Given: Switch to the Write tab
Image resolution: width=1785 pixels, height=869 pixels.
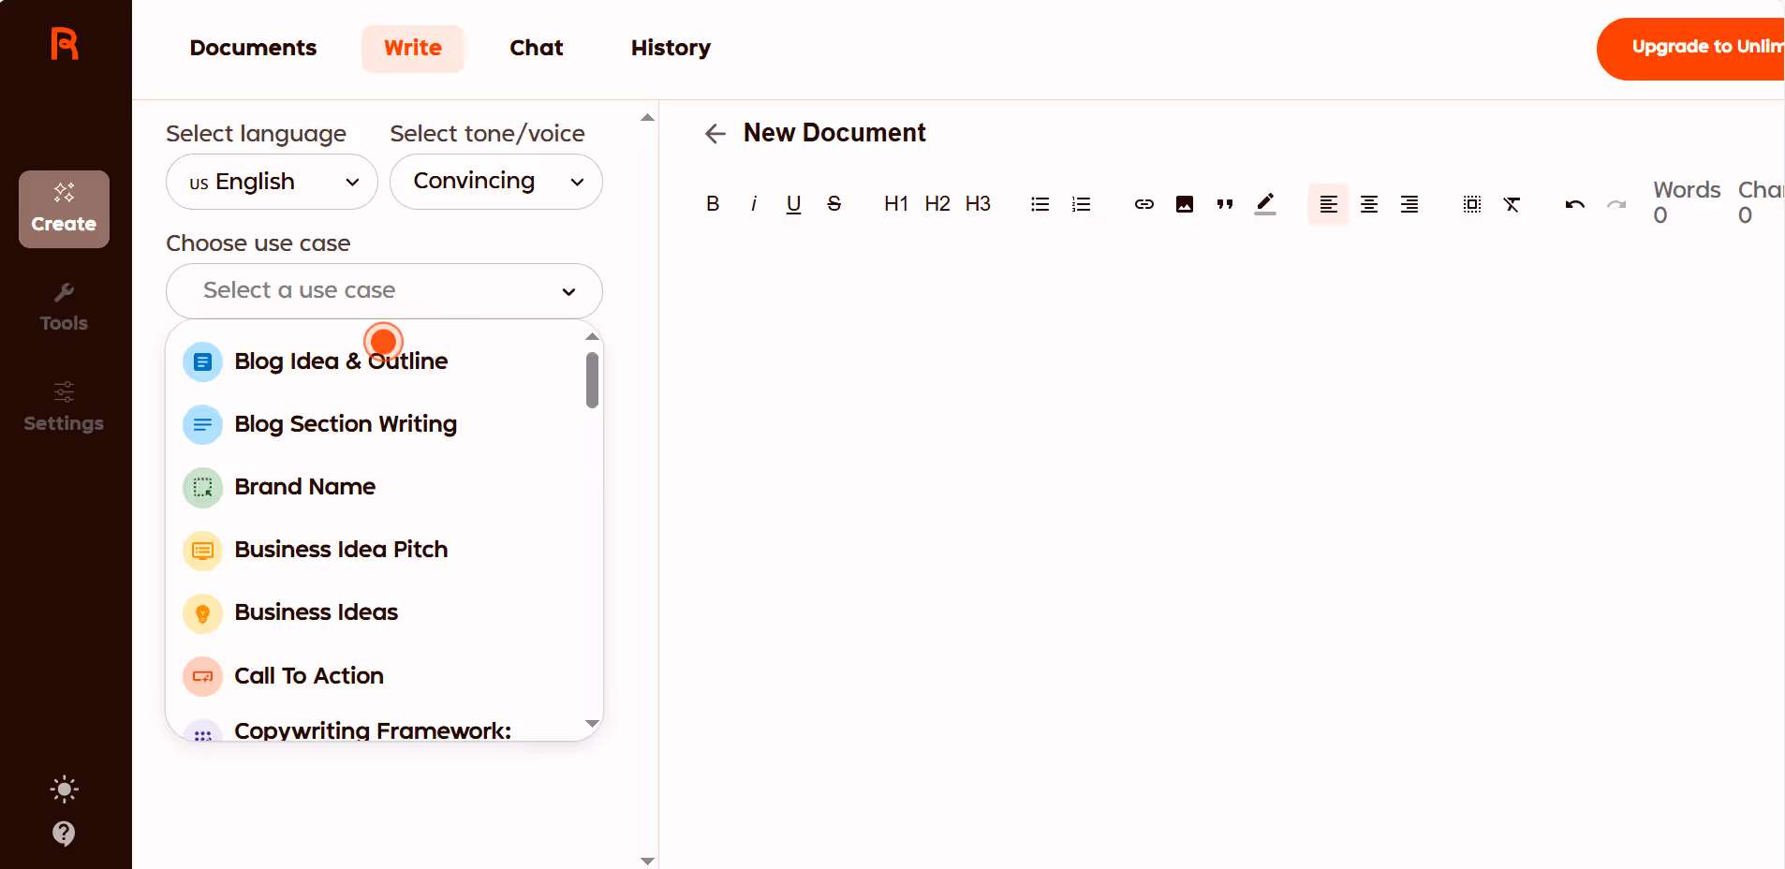Looking at the screenshot, I should click(413, 48).
